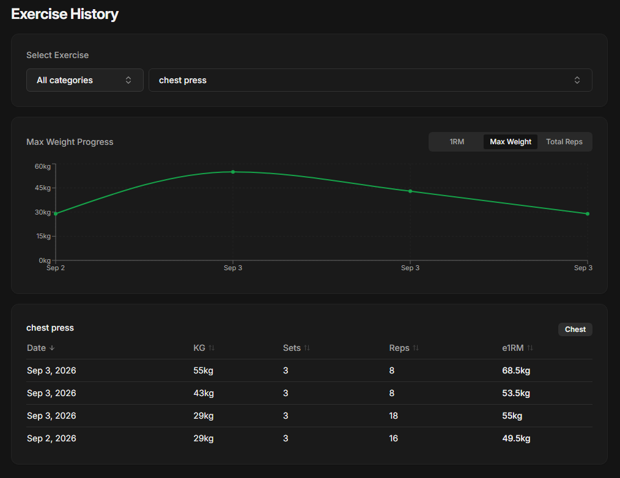Viewport: 620px width, 478px height.
Task: Click the 60kg axis label
Action: click(43, 166)
